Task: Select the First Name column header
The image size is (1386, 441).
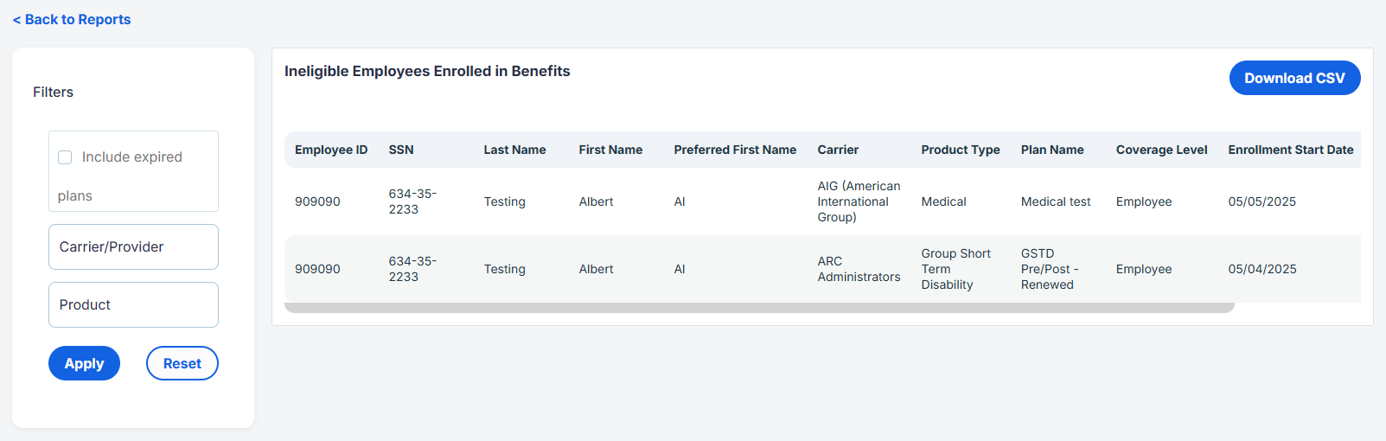Action: tap(610, 150)
